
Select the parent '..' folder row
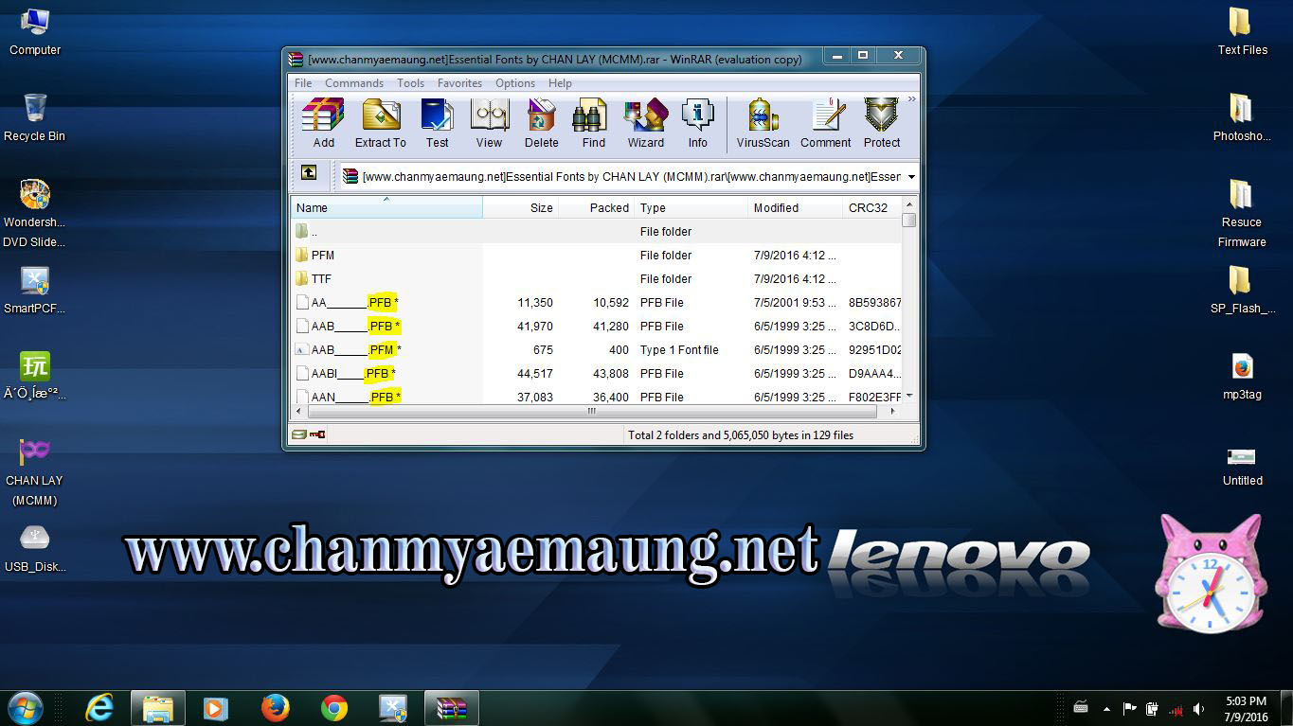(597, 232)
